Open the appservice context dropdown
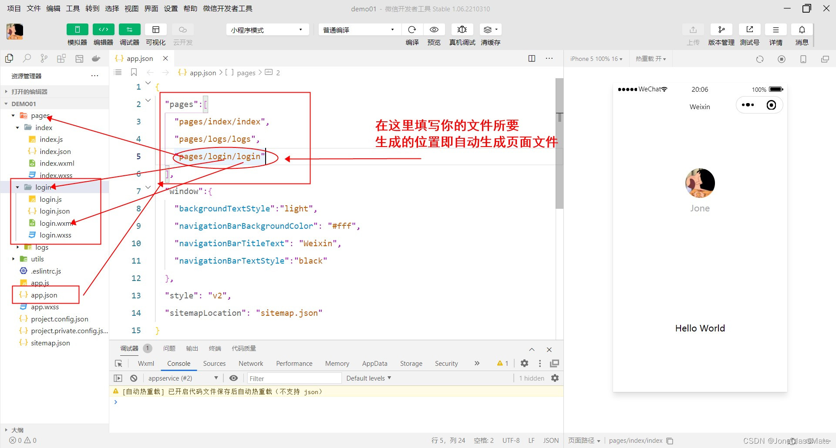 (x=183, y=378)
